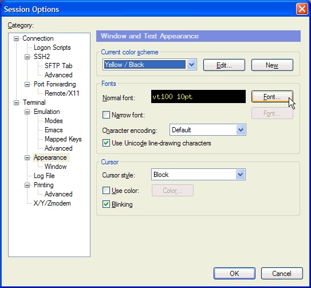Select Mapped Keys category

(63, 139)
